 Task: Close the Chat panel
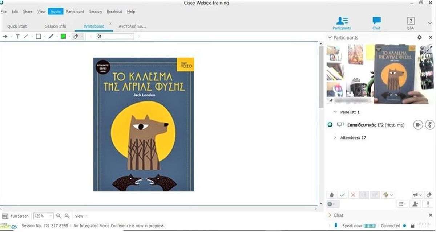430,215
